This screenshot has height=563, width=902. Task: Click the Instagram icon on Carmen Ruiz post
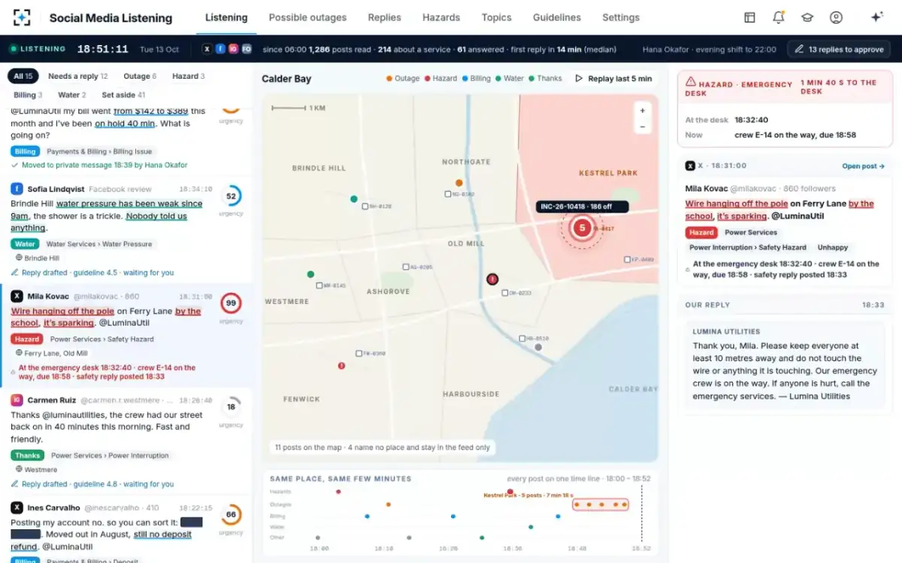pyautogui.click(x=17, y=400)
